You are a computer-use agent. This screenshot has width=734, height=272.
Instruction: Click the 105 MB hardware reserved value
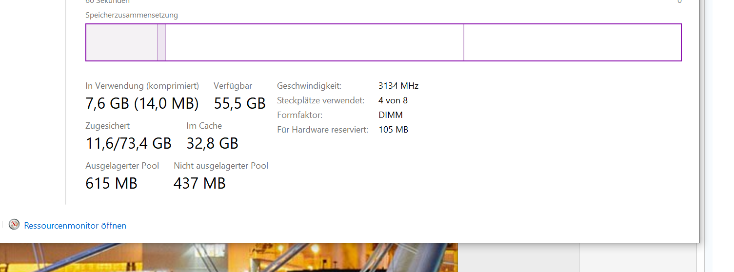pyautogui.click(x=393, y=130)
